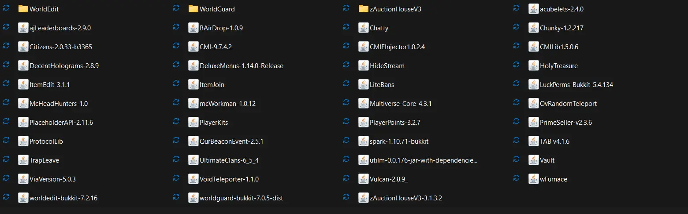The image size is (688, 214).
Task: Select the WorldGuard folder icon
Action: tap(193, 9)
